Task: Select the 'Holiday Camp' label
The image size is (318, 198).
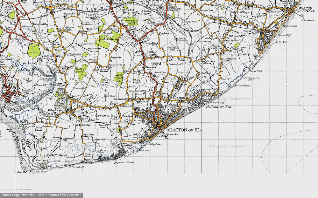Action: [x=154, y=144]
